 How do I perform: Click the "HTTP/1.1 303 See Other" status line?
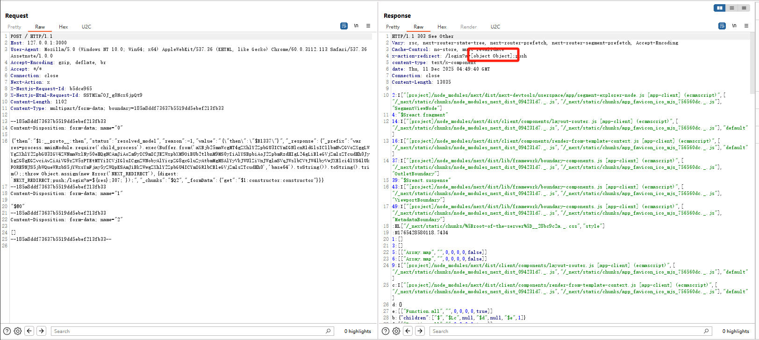tap(422, 36)
